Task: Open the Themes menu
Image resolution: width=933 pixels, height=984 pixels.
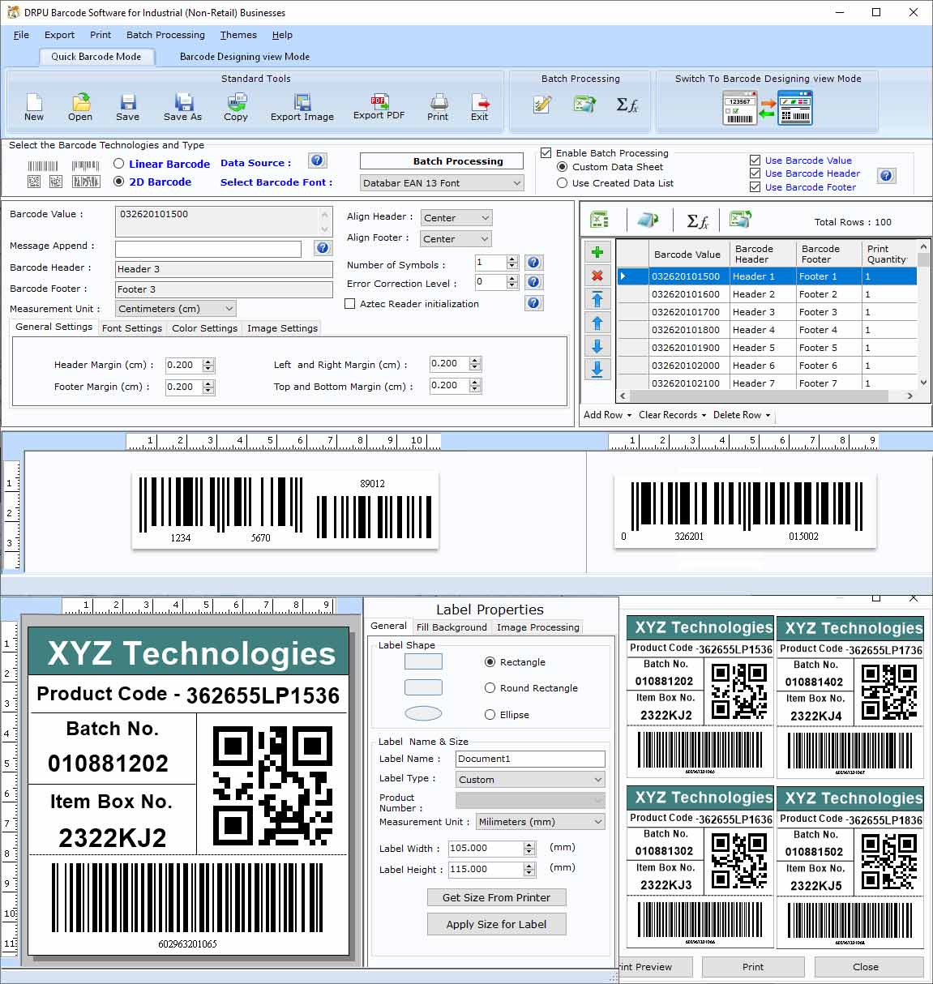Action: [238, 35]
